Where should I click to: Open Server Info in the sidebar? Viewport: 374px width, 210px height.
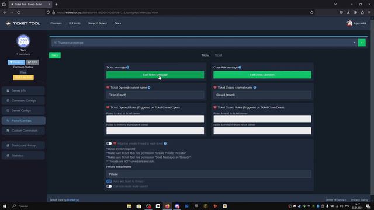23,91
